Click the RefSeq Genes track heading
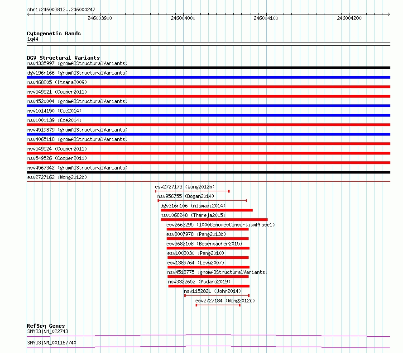403x353 pixels. point(46,326)
